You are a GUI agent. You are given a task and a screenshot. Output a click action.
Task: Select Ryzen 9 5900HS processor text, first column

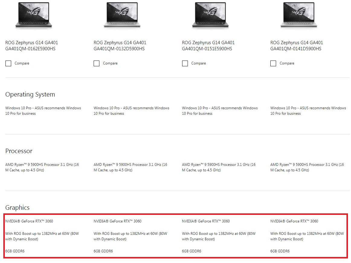[x=42, y=167]
